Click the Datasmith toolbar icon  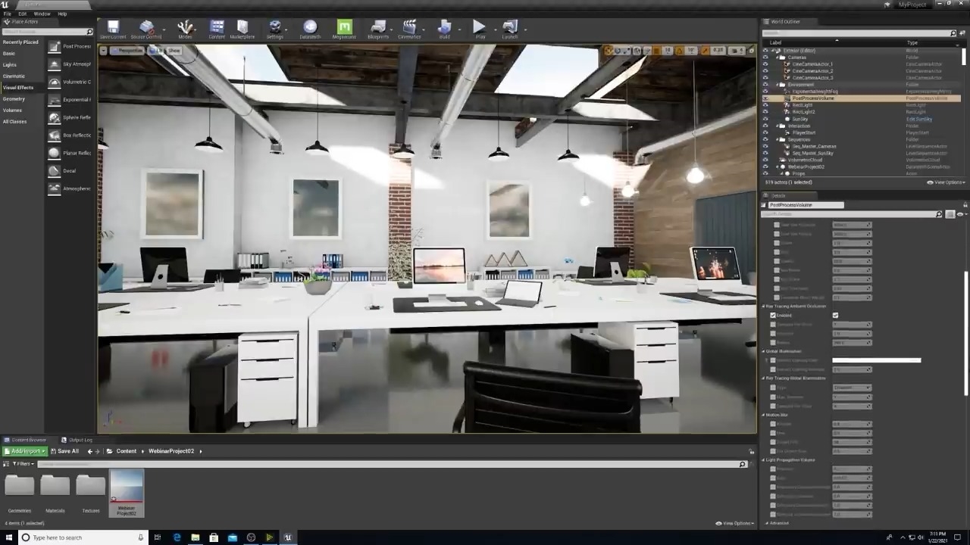[x=309, y=29]
